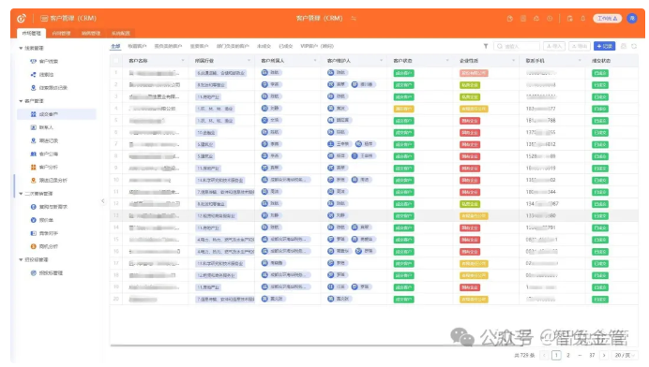649x367 pixels.
Task: Toggle the select-all checkbox in table header
Action: pyautogui.click(x=116, y=61)
